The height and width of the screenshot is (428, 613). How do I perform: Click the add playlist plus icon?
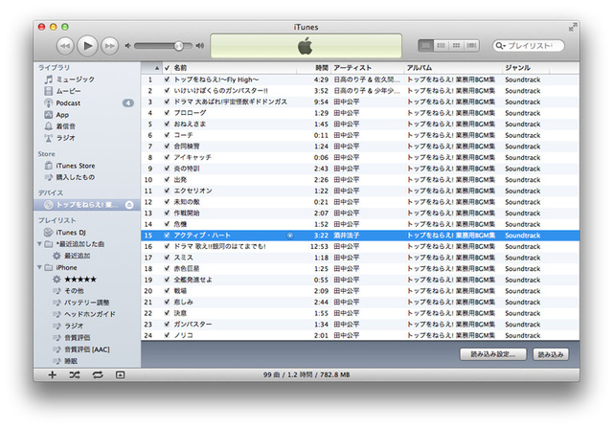pyautogui.click(x=52, y=374)
